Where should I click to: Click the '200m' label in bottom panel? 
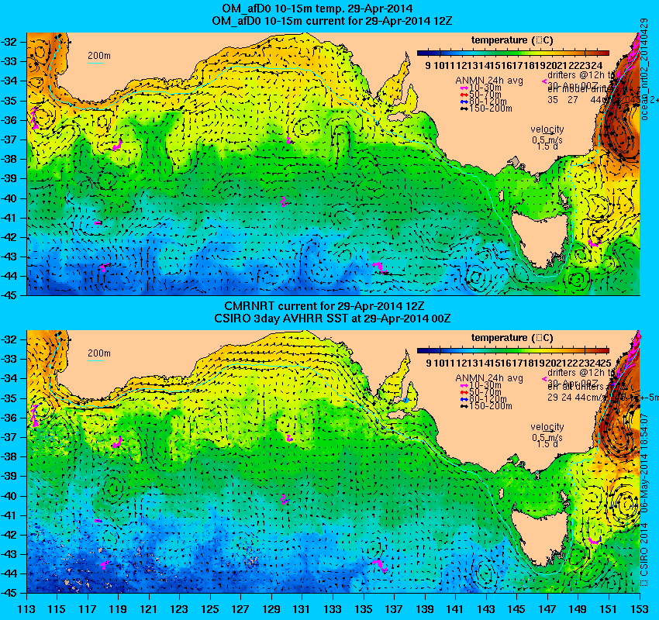click(x=99, y=353)
